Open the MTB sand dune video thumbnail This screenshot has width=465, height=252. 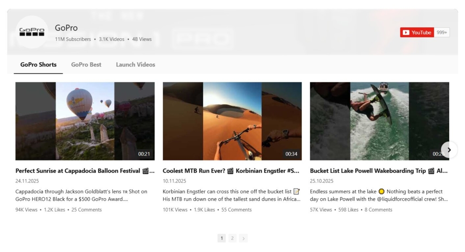coord(232,121)
